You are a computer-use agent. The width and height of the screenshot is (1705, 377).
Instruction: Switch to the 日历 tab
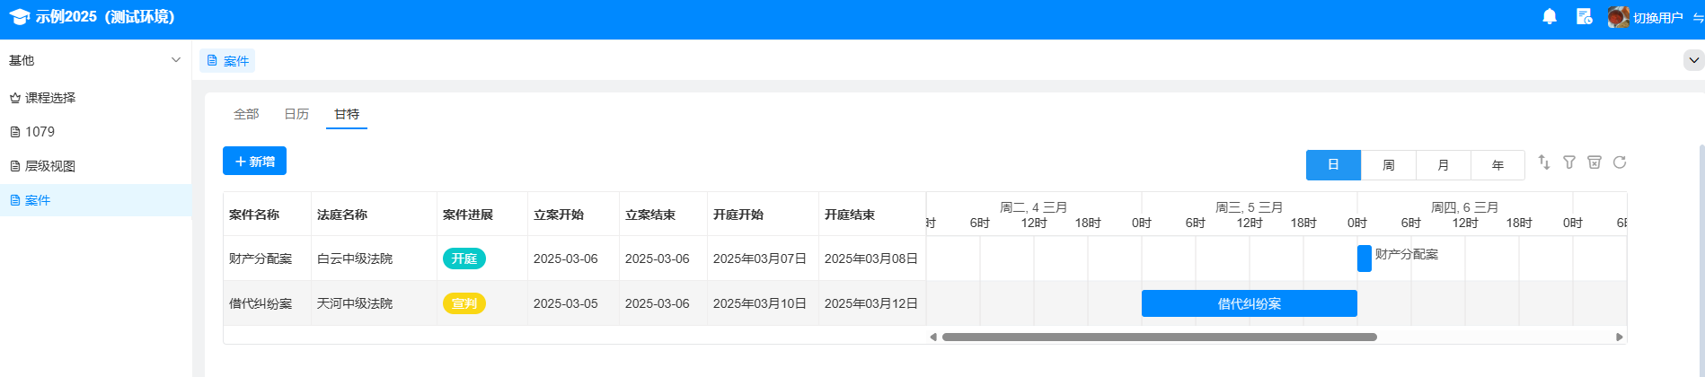tap(296, 114)
